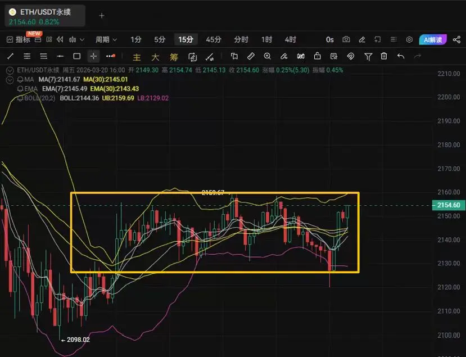
Task: Select the parallel channel lines tool
Action: click(x=27, y=56)
